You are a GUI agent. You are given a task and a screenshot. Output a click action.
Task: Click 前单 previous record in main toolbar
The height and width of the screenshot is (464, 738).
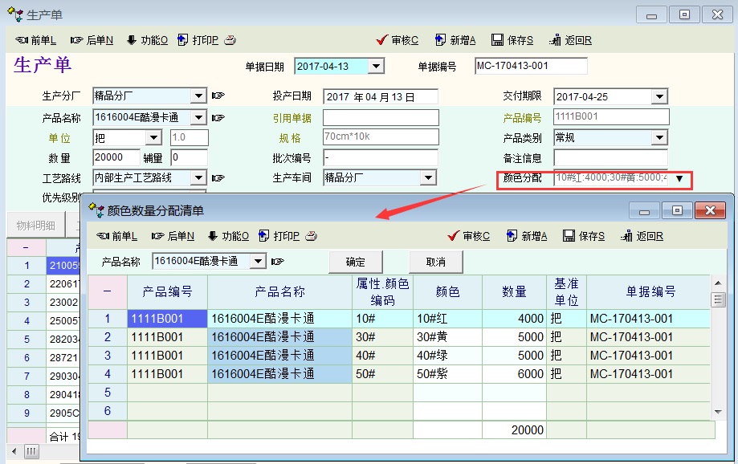pyautogui.click(x=22, y=40)
